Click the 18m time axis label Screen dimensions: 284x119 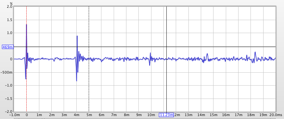251,115
